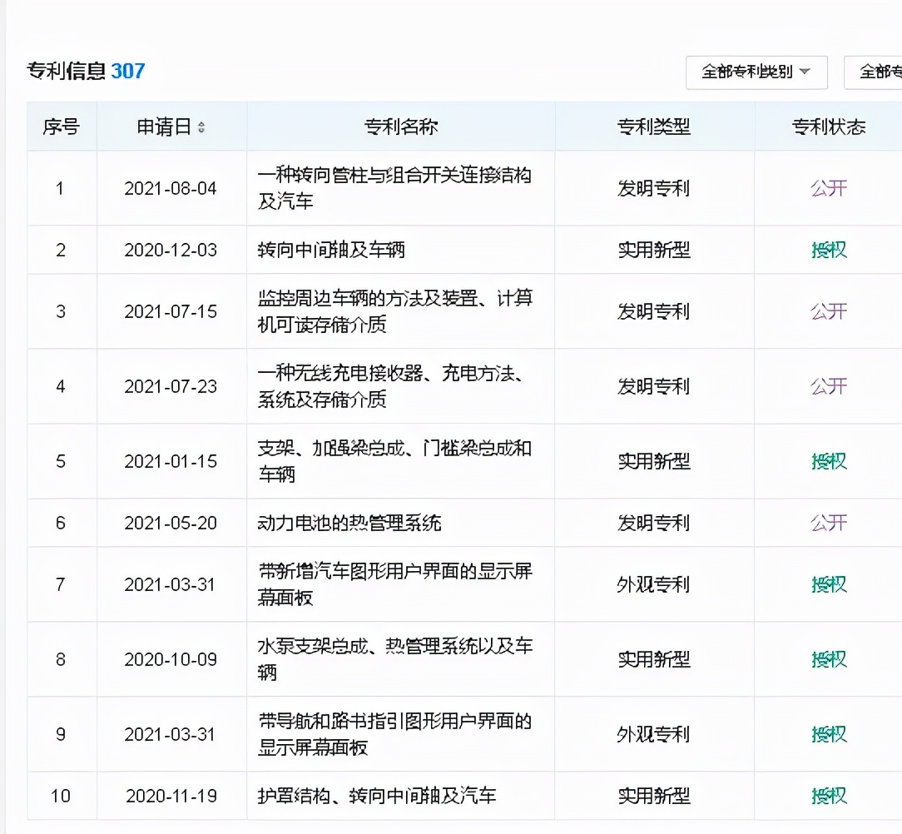This screenshot has width=902, height=834.
Task: Click the 专利类型 column header
Action: point(654,127)
